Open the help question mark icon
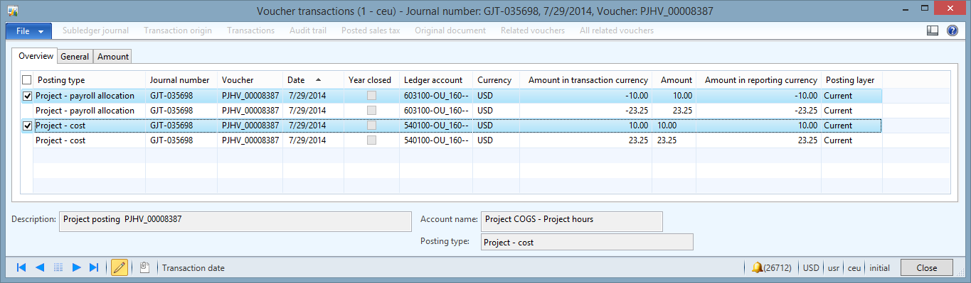 coord(953,30)
